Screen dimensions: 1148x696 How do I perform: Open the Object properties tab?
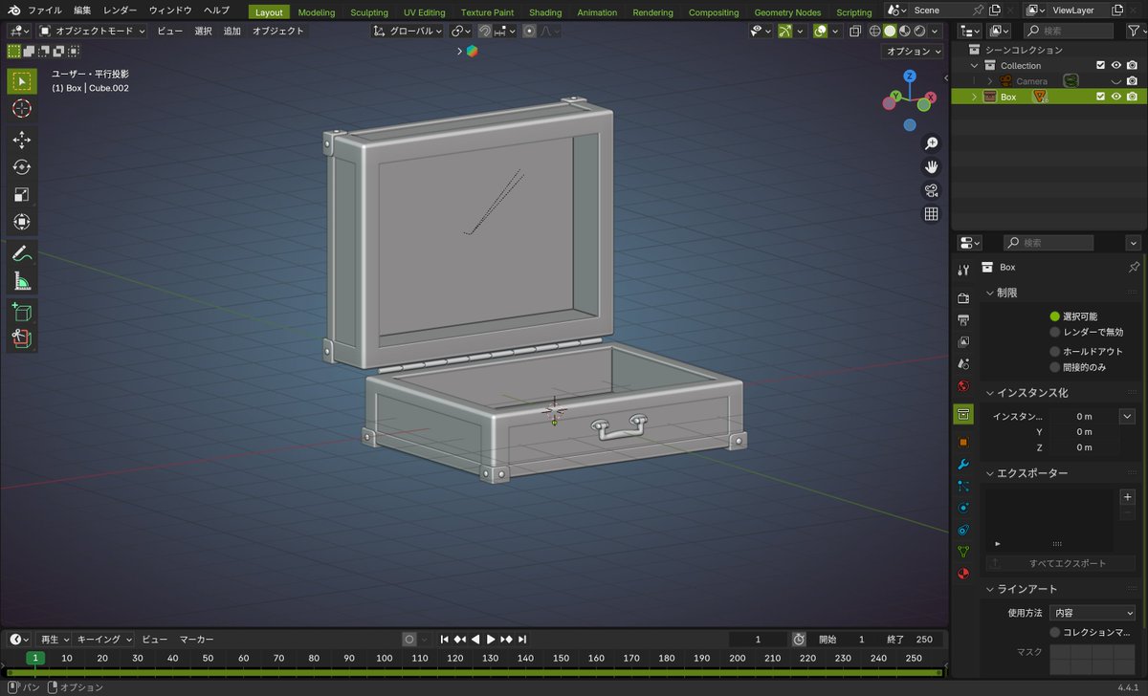pos(963,442)
